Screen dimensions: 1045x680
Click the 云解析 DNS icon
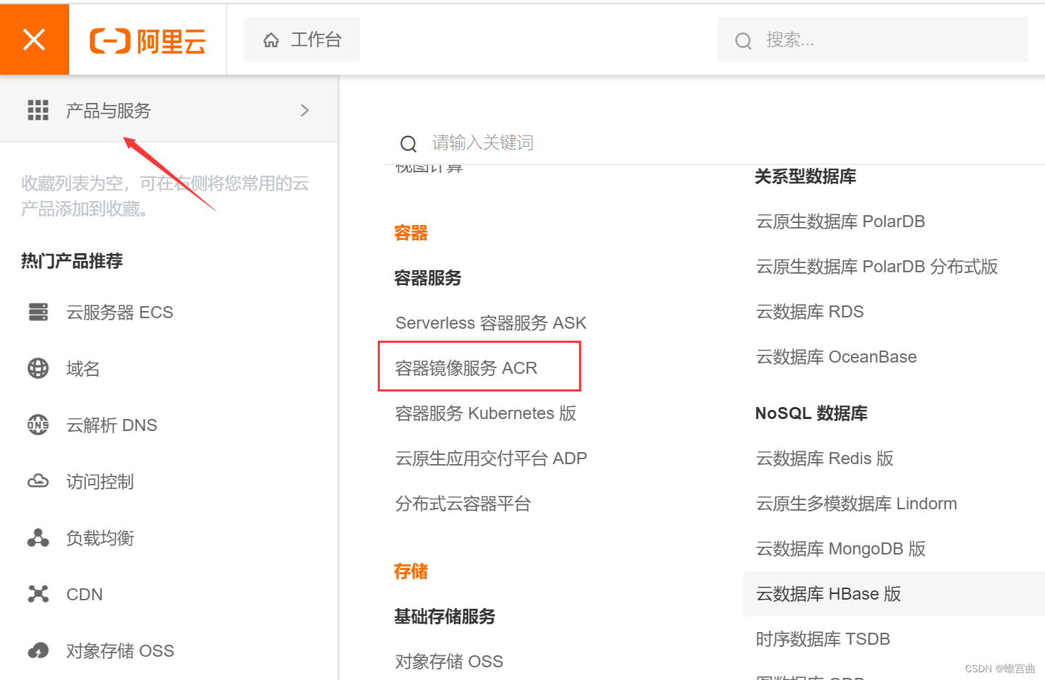pyautogui.click(x=38, y=425)
